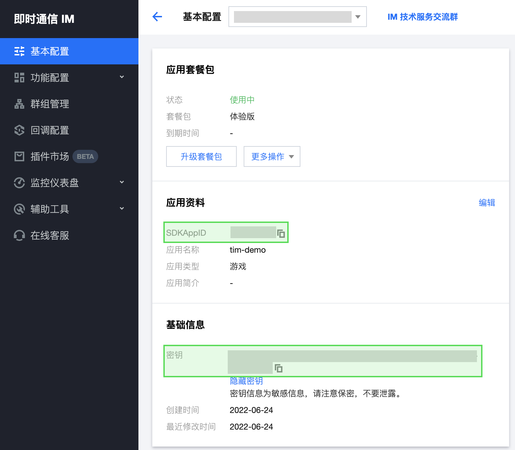Screen dimensions: 515x450
Task: Click the 监控仪表盘 dashboard icon
Action: tap(19, 183)
